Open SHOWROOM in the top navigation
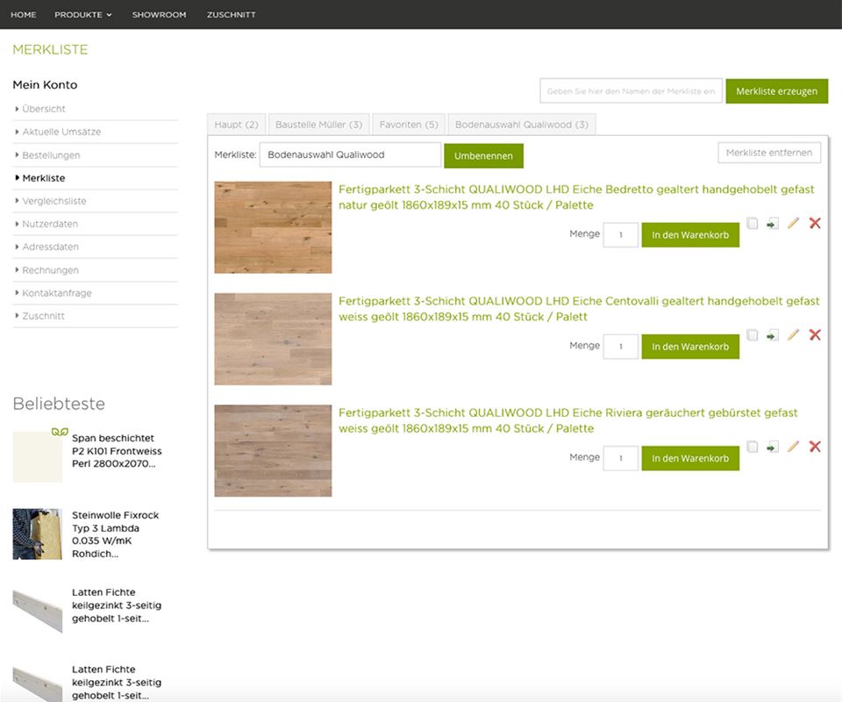Image resolution: width=842 pixels, height=702 pixels. (x=160, y=15)
